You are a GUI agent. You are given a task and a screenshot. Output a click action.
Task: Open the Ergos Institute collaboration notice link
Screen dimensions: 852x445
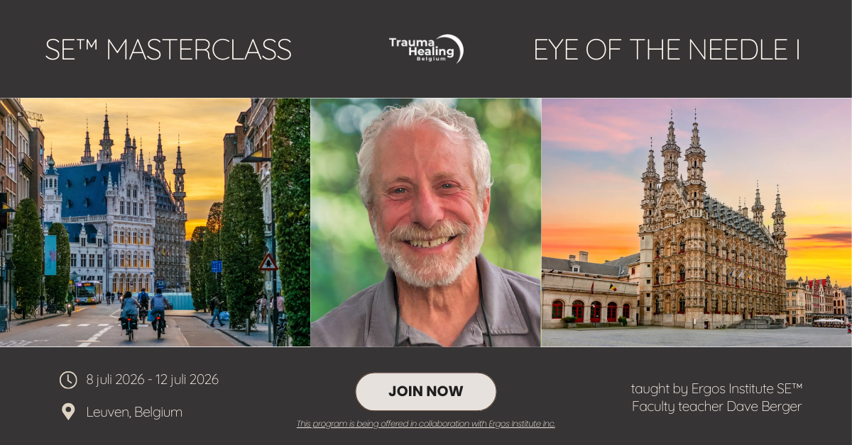(x=426, y=424)
